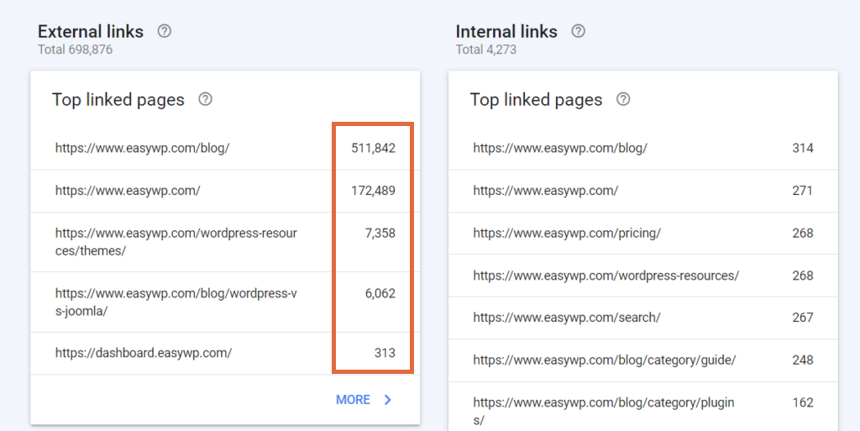This screenshot has height=431, width=860.
Task: Click the Total 698,876 text
Action: [75, 50]
